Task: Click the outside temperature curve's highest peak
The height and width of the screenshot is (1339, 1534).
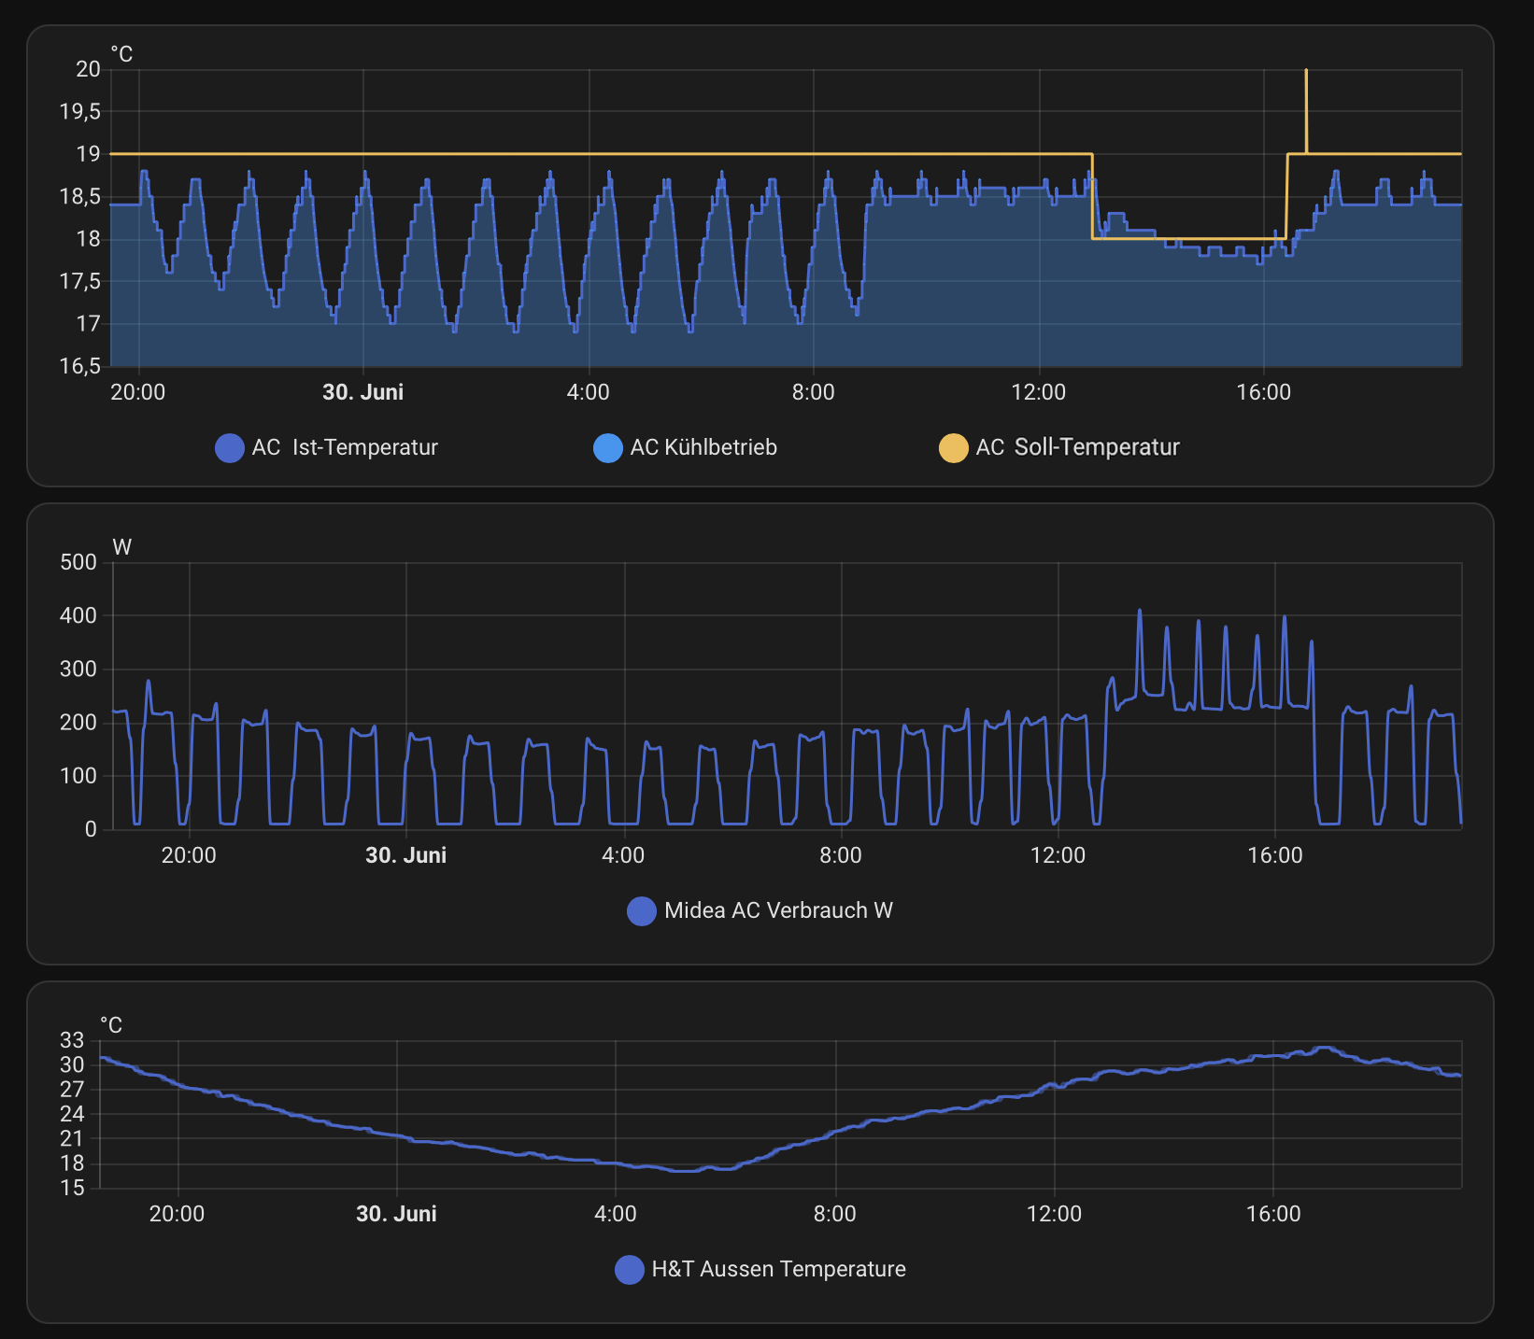Action: coord(1323,1048)
